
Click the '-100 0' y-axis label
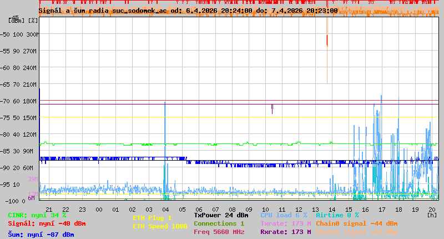[x=16, y=201]
